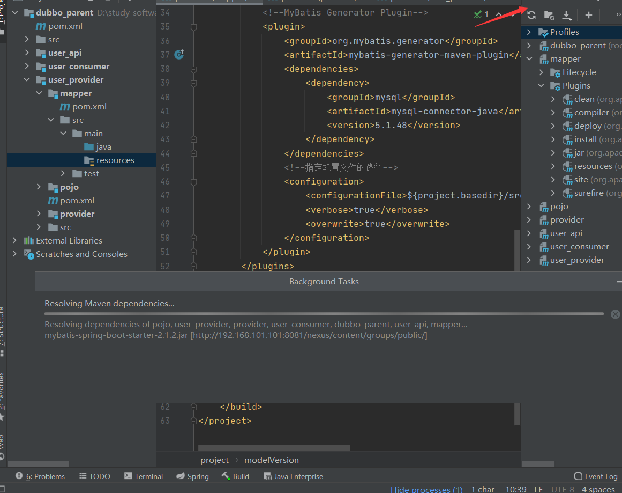
Task: Open the Terminal tool window
Action: 144,476
